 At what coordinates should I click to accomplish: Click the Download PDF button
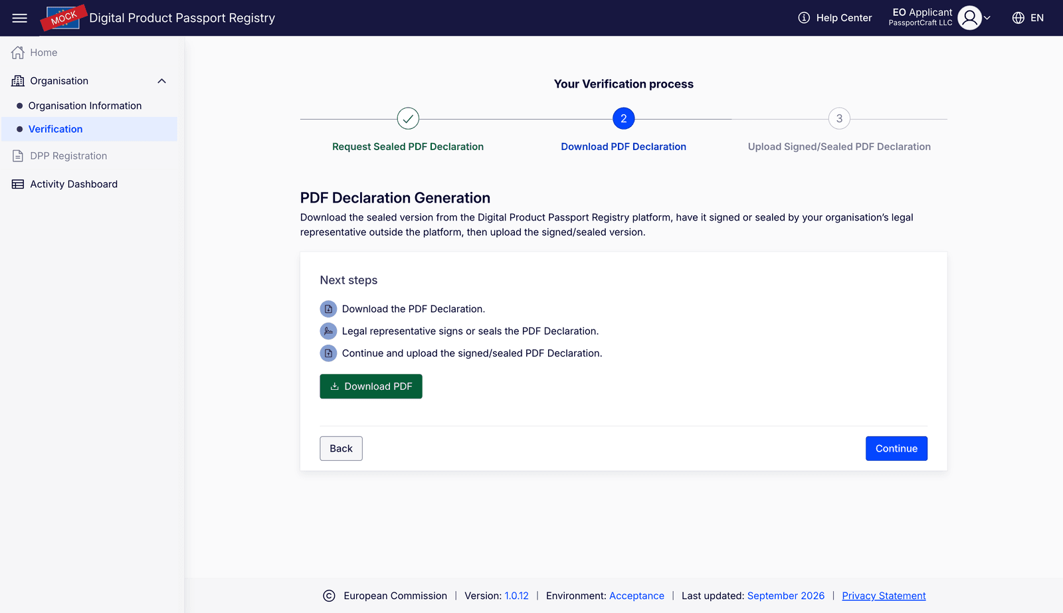pos(371,387)
